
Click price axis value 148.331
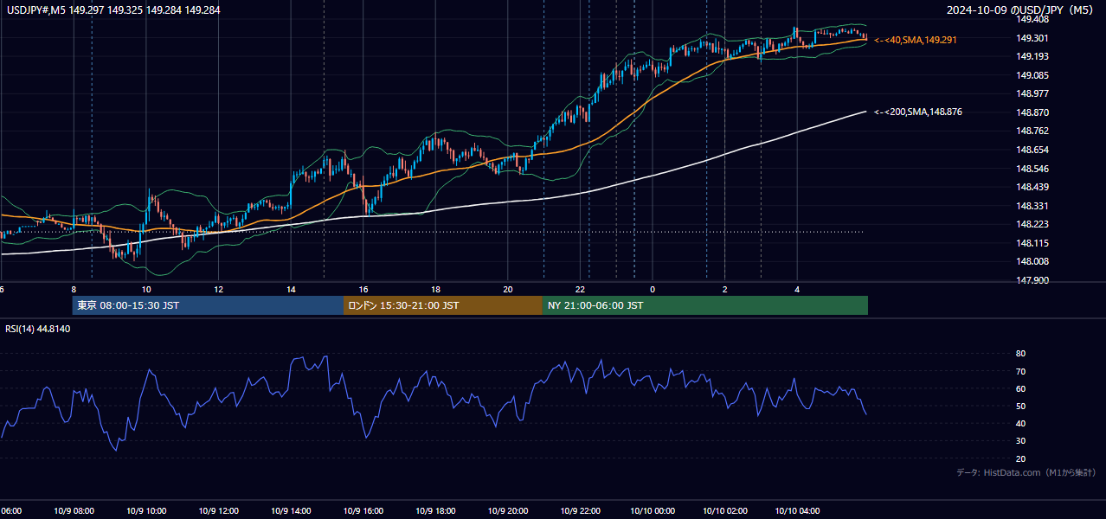[x=1032, y=206]
